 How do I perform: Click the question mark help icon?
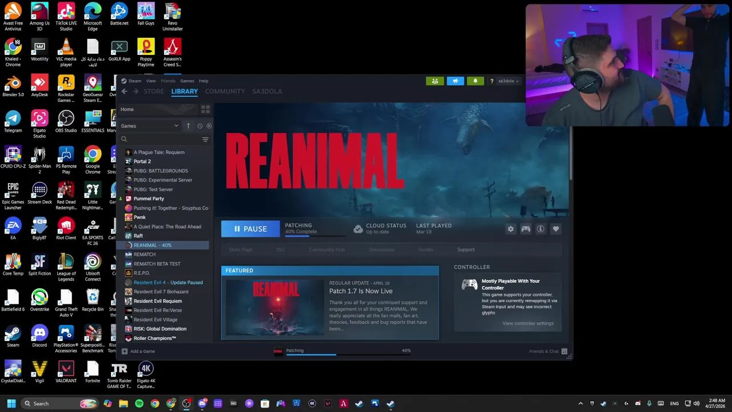click(492, 81)
